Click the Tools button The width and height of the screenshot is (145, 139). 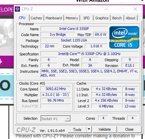pos(77,130)
